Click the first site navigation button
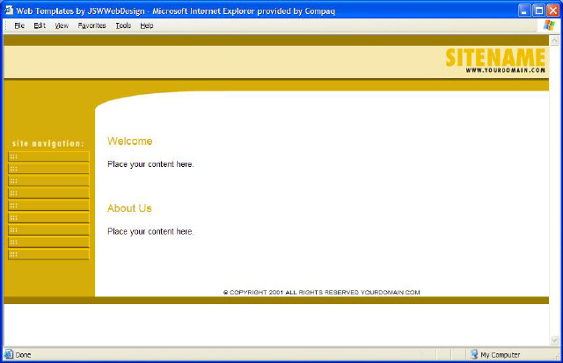563x363 pixels. click(48, 156)
